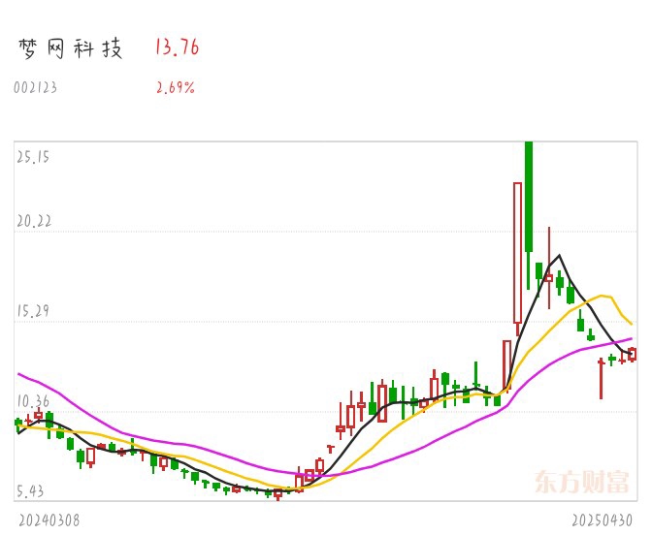
Task: Click the current price 13.76
Action: click(x=178, y=47)
